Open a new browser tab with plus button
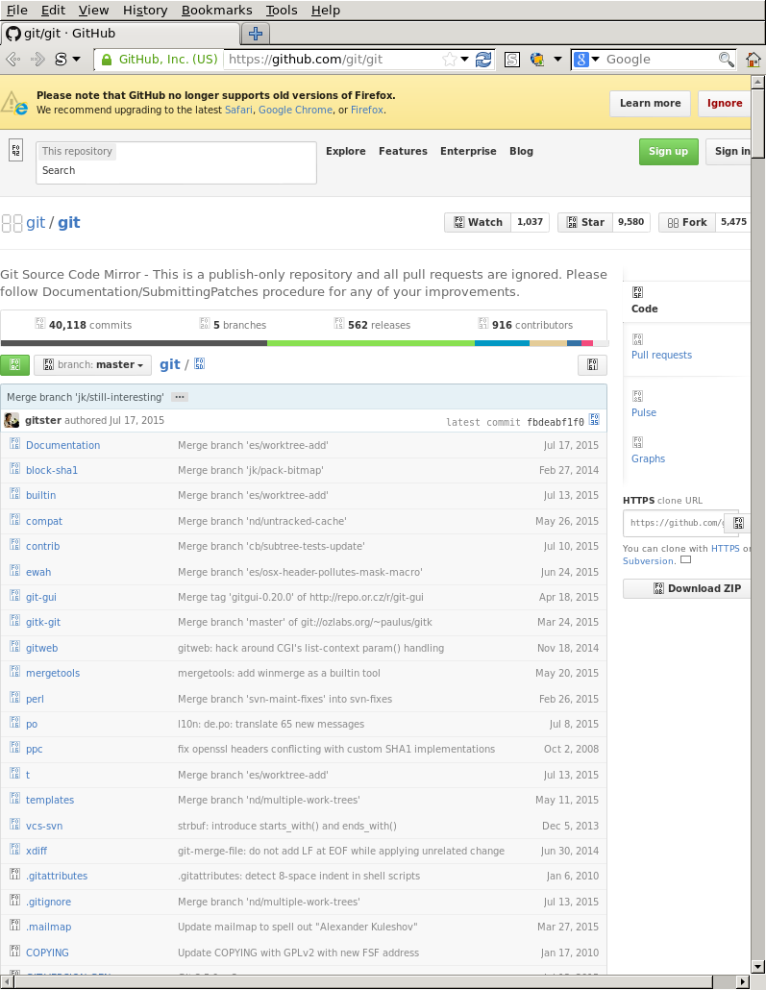 pos(257,34)
